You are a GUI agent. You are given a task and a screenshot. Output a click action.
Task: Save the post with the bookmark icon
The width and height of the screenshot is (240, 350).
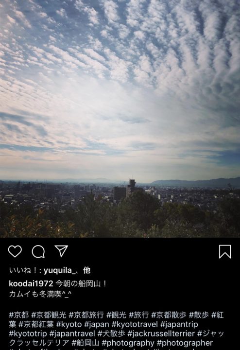pos(225,252)
